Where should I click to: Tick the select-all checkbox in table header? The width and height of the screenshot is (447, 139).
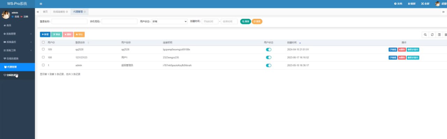tap(43, 42)
